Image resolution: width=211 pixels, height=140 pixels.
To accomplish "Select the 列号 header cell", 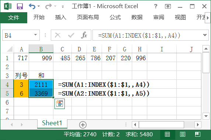I will 21,75.
